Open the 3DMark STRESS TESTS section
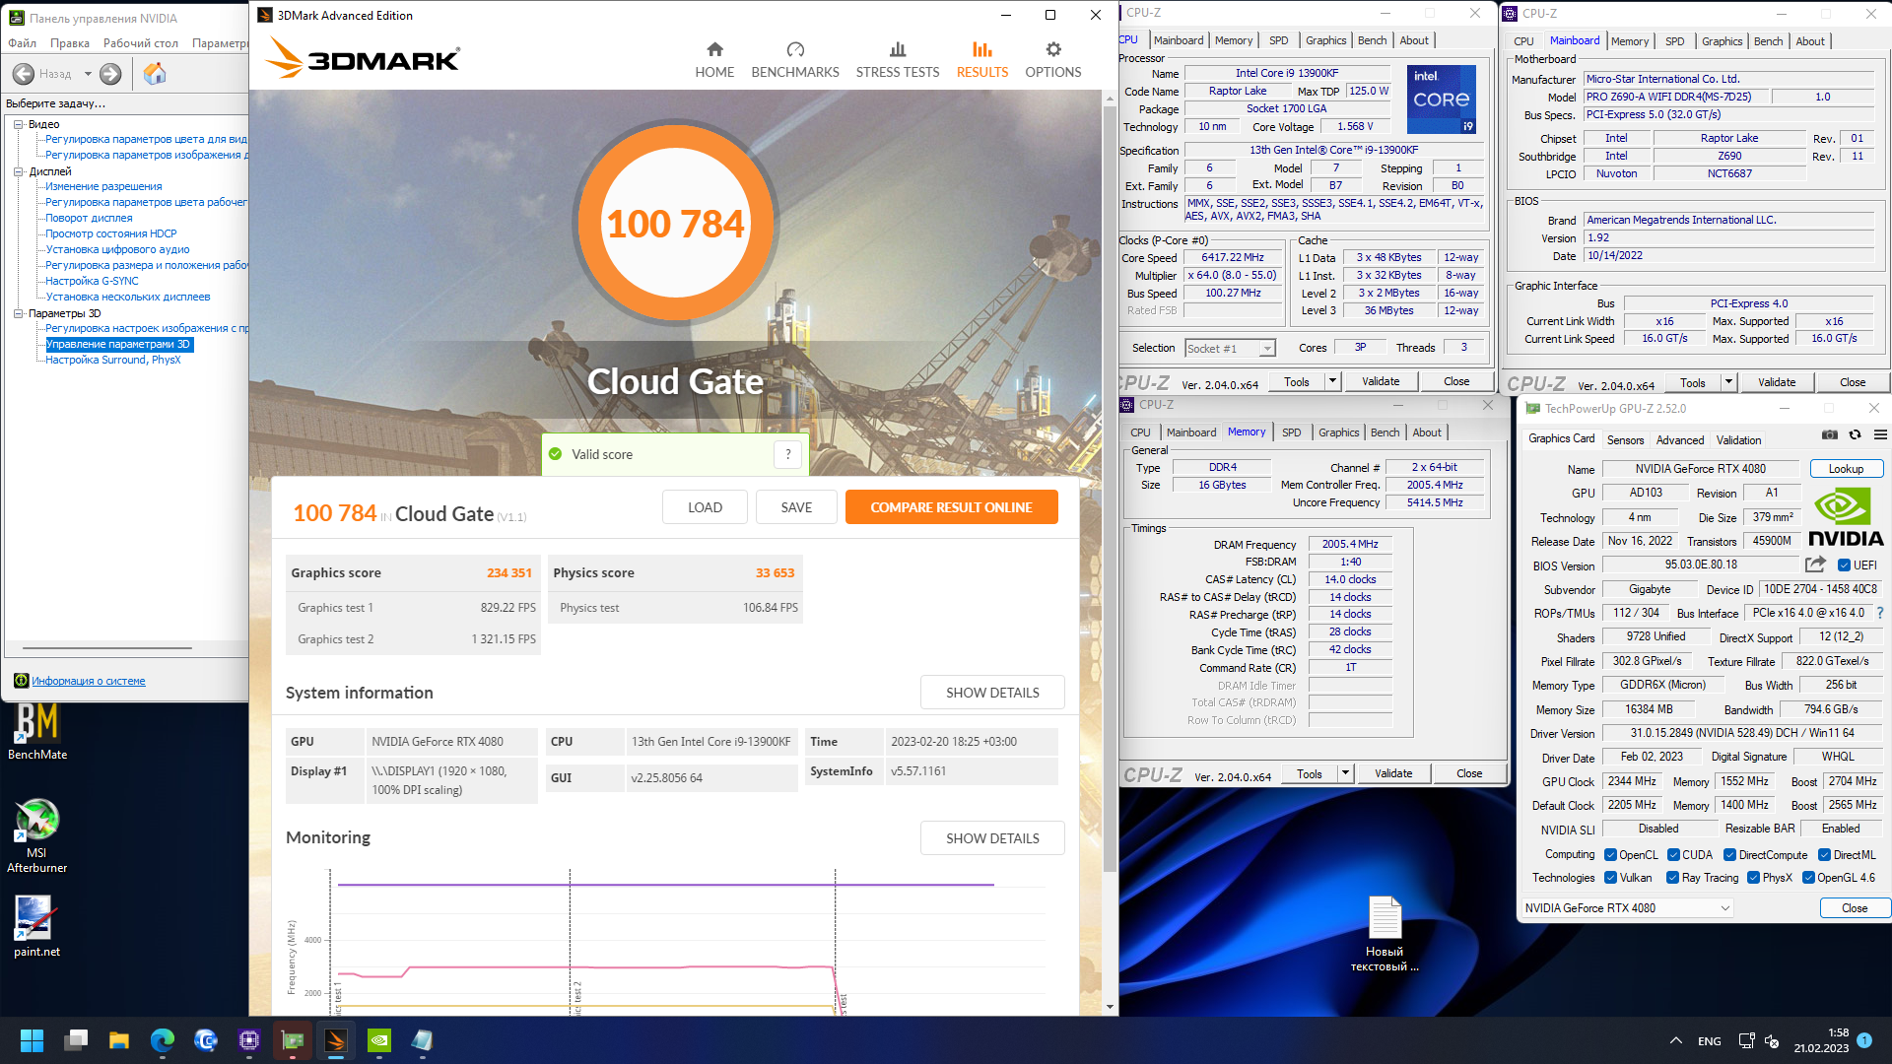This screenshot has height=1064, width=1892. [x=897, y=60]
